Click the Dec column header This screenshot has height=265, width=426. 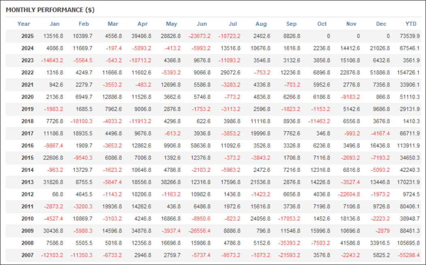381,24
